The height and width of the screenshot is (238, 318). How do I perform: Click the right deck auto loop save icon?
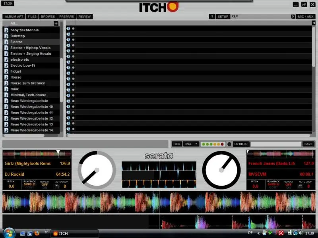(x=301, y=186)
